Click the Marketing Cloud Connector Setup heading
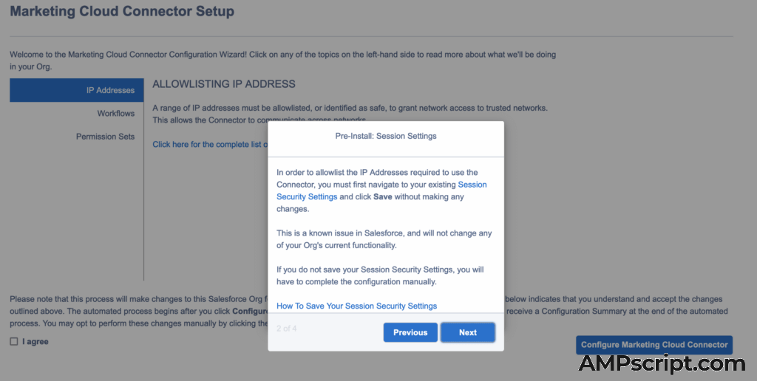The width and height of the screenshot is (757, 381). click(122, 12)
